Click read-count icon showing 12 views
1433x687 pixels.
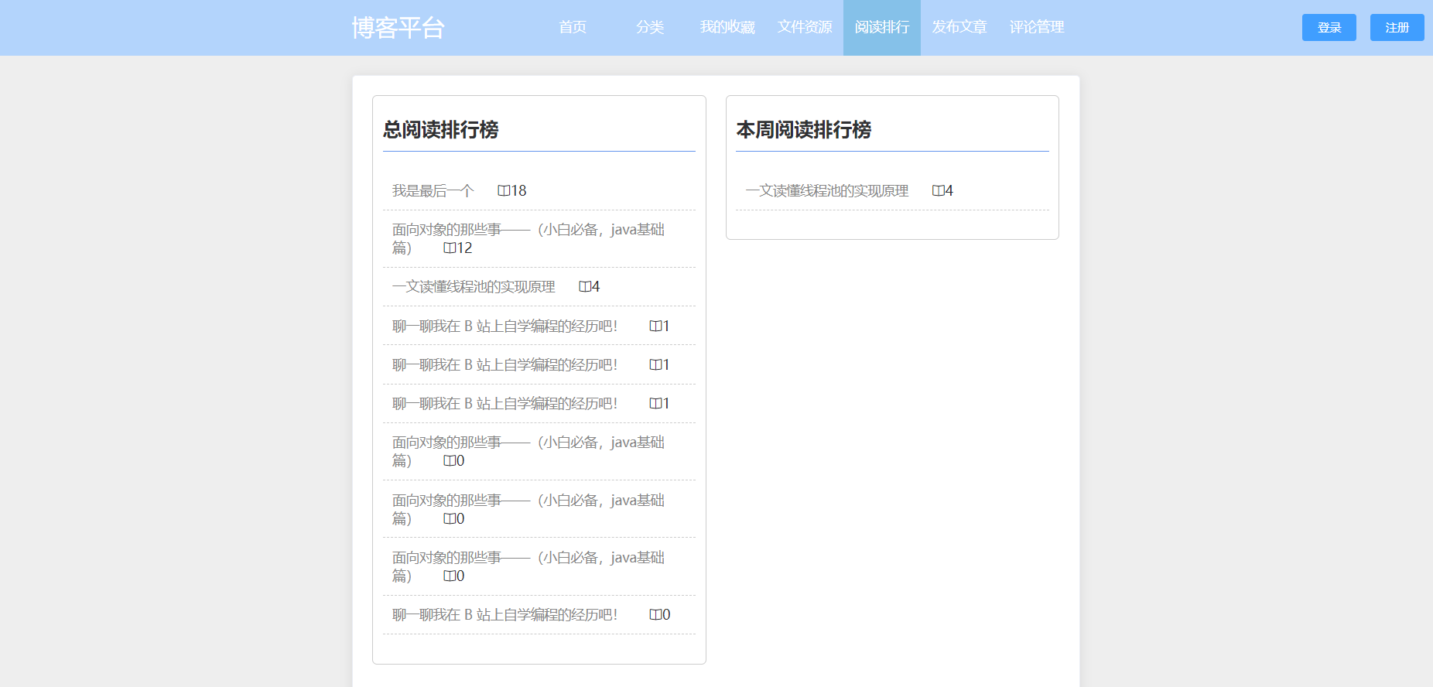[x=450, y=248]
